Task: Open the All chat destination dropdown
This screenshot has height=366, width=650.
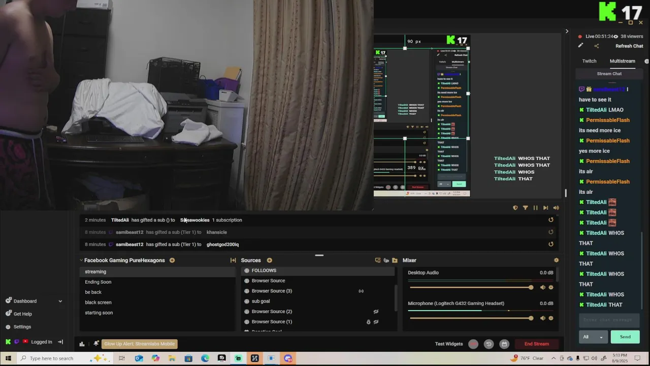Action: point(593,337)
